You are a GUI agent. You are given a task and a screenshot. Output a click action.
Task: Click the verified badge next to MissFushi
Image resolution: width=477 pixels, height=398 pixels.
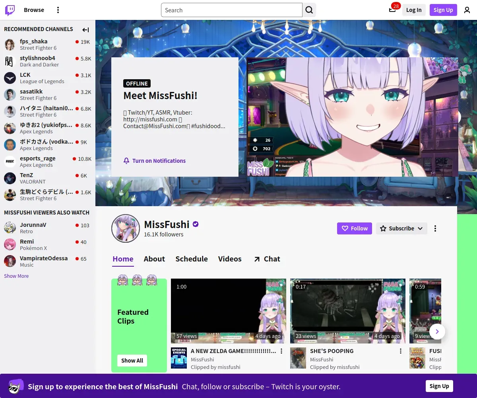click(x=196, y=224)
